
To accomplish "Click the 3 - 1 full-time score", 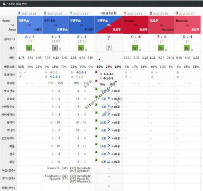I will pyautogui.click(x=30, y=37).
